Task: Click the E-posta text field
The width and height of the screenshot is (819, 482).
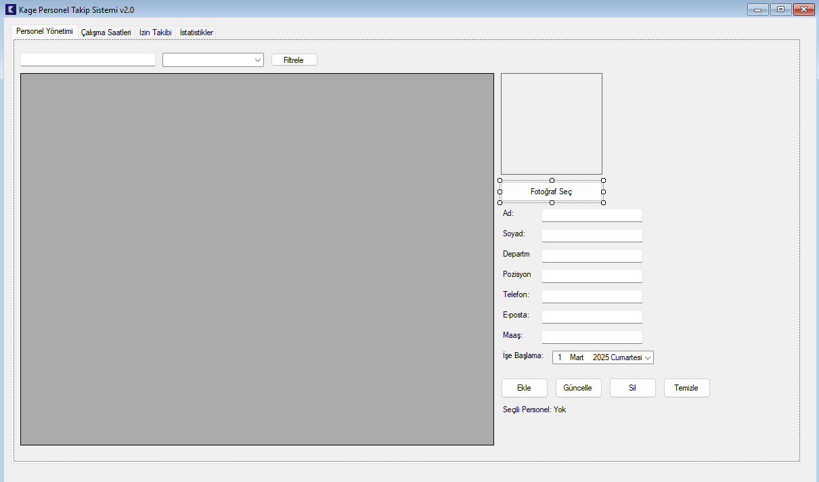Action: [x=592, y=317]
